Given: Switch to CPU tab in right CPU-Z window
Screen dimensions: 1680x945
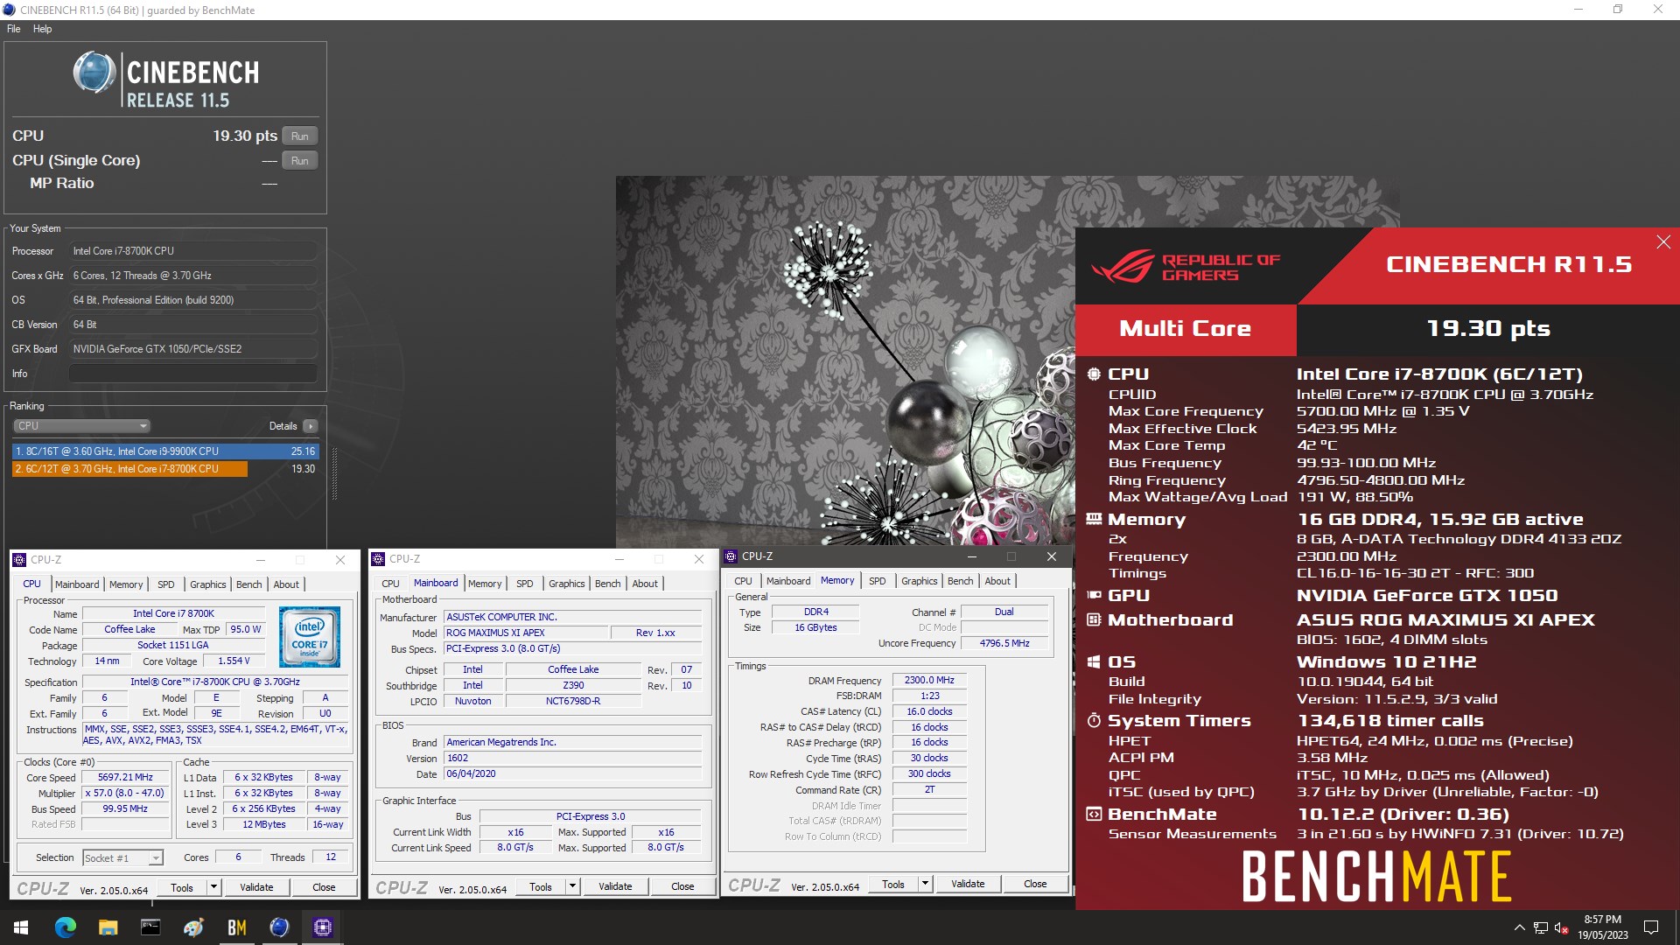Looking at the screenshot, I should click(x=743, y=581).
